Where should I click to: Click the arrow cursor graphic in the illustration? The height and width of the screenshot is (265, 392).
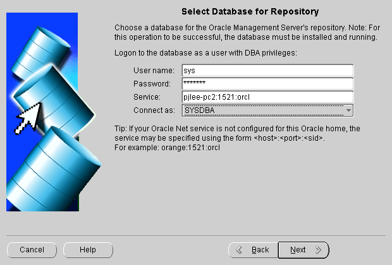(26, 119)
